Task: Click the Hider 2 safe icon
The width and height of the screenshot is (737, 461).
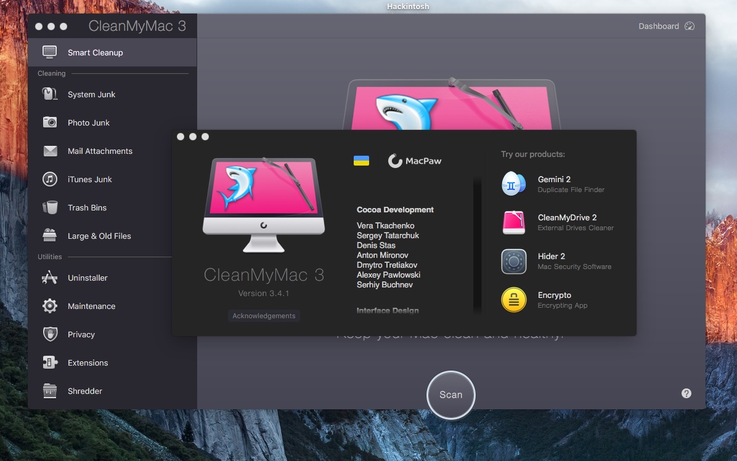Action: (x=513, y=261)
